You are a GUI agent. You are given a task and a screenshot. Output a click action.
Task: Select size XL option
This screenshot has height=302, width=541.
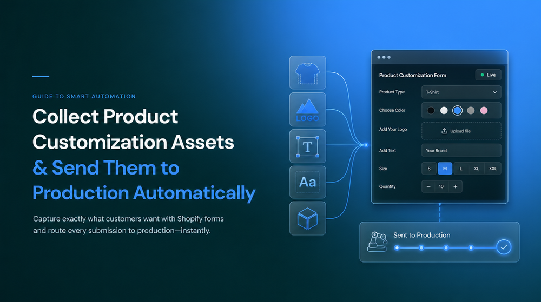tap(477, 169)
